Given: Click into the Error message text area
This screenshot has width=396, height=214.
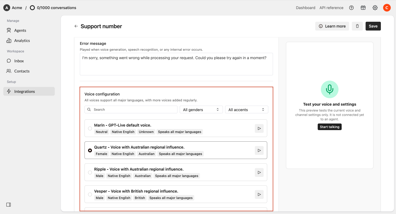Looking at the screenshot, I should point(176,64).
